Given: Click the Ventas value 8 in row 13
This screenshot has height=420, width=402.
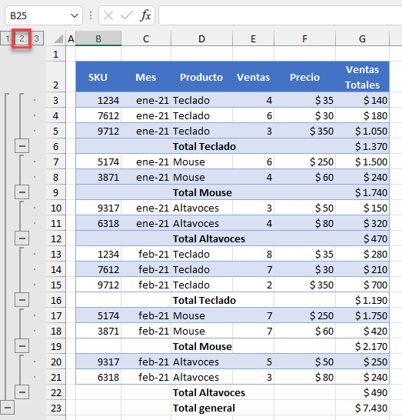Looking at the screenshot, I should pos(253,254).
